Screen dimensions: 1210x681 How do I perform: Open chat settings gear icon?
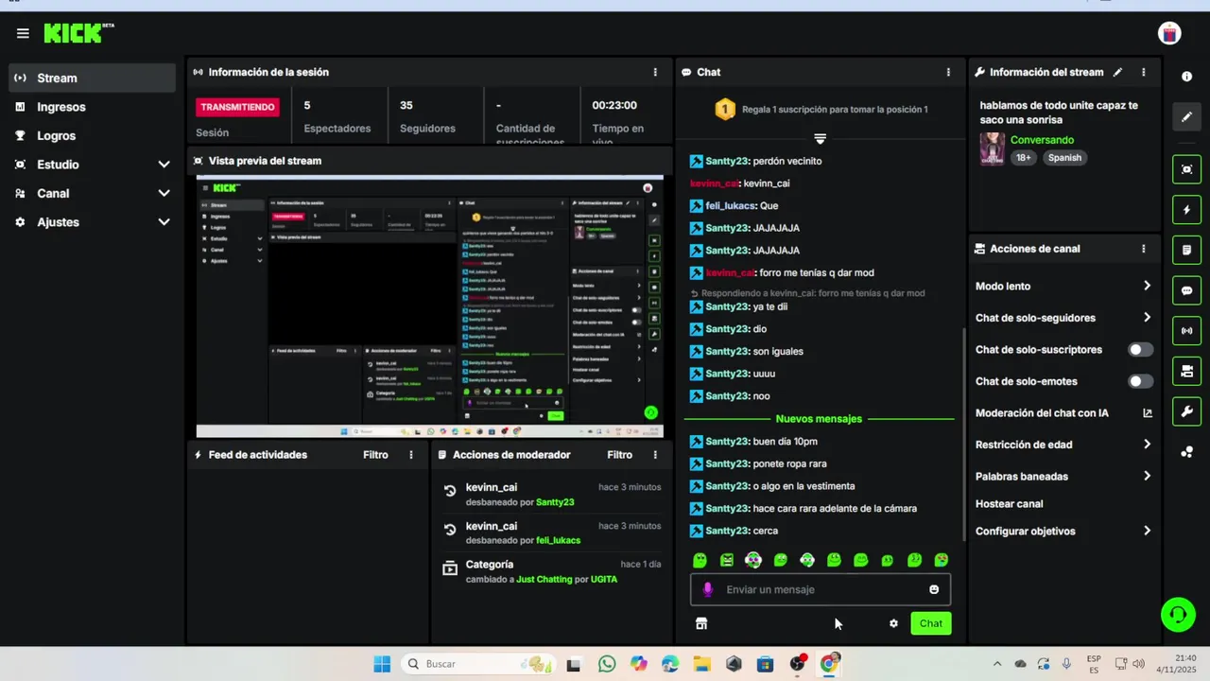coord(893,623)
